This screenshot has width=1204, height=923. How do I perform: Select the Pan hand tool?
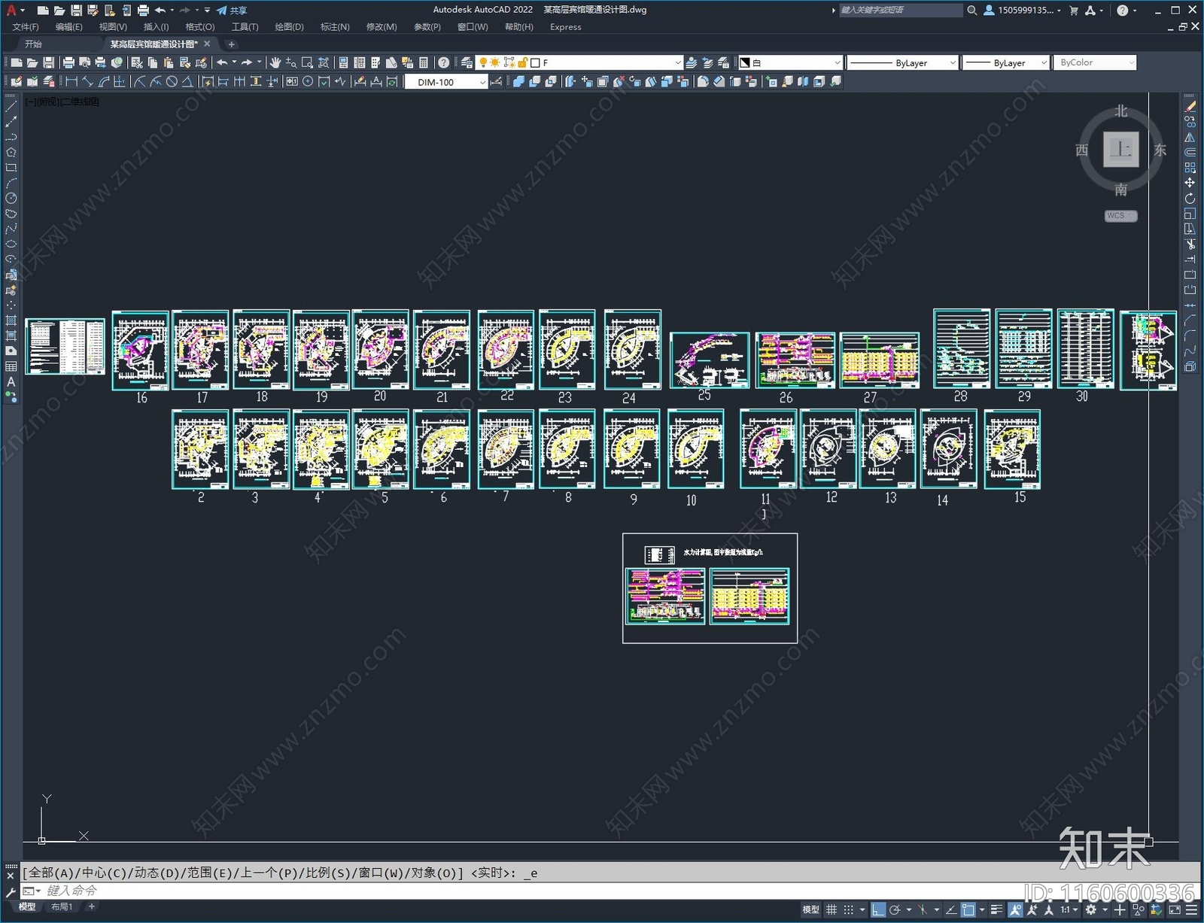(275, 62)
